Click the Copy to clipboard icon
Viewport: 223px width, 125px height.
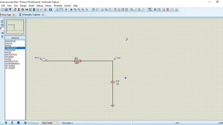pyautogui.click(x=106, y=9)
